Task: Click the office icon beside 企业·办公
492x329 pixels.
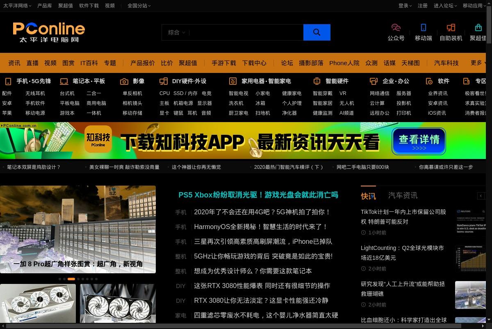Action: pyautogui.click(x=374, y=81)
